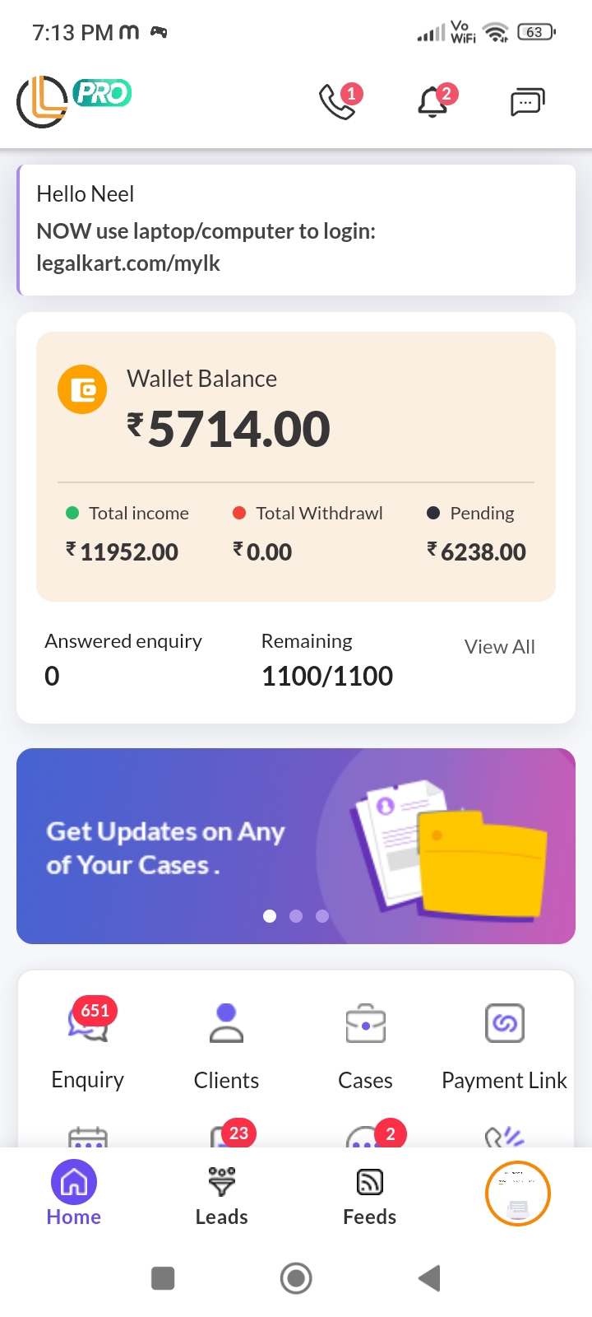The width and height of the screenshot is (592, 1317).
Task: Open the profile avatar in bottom bar
Action: [x=517, y=1194]
